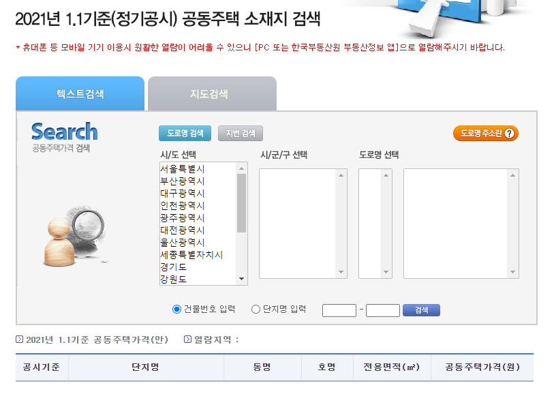Click the 시/군/구 list scroll-down arrow
Image resolution: width=554 pixels, height=407 pixels.
point(341,272)
